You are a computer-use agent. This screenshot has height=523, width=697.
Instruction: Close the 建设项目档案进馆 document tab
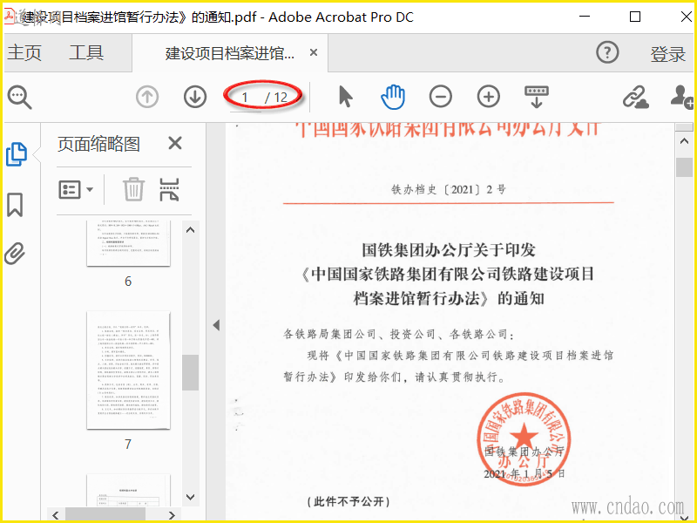pos(314,52)
